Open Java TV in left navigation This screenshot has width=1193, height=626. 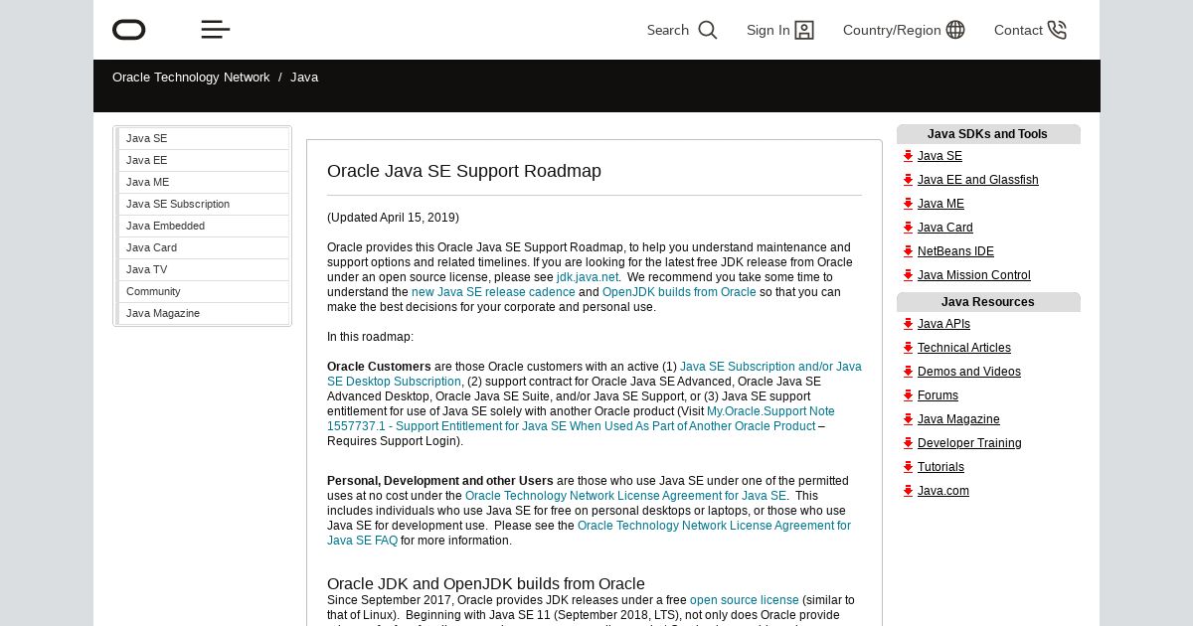204,269
